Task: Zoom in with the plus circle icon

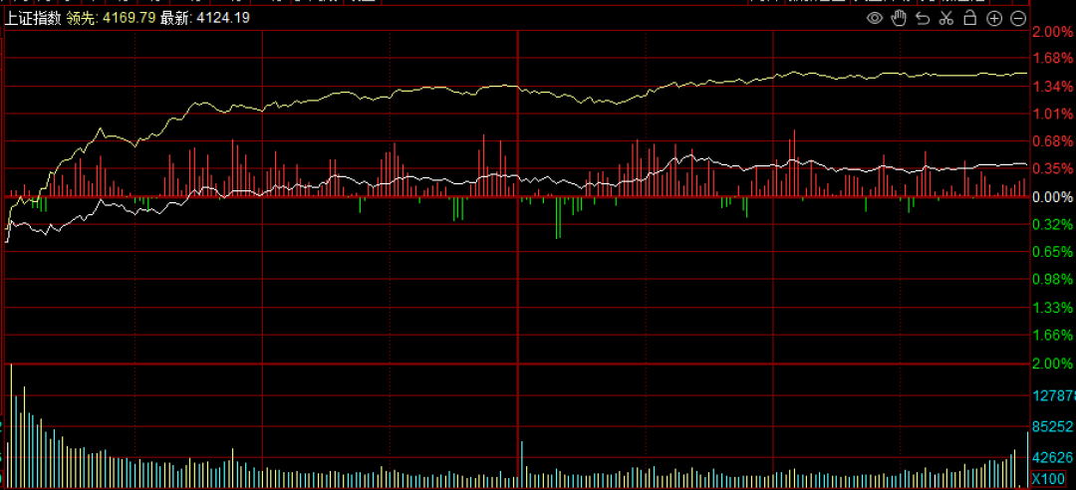Action: [993, 19]
